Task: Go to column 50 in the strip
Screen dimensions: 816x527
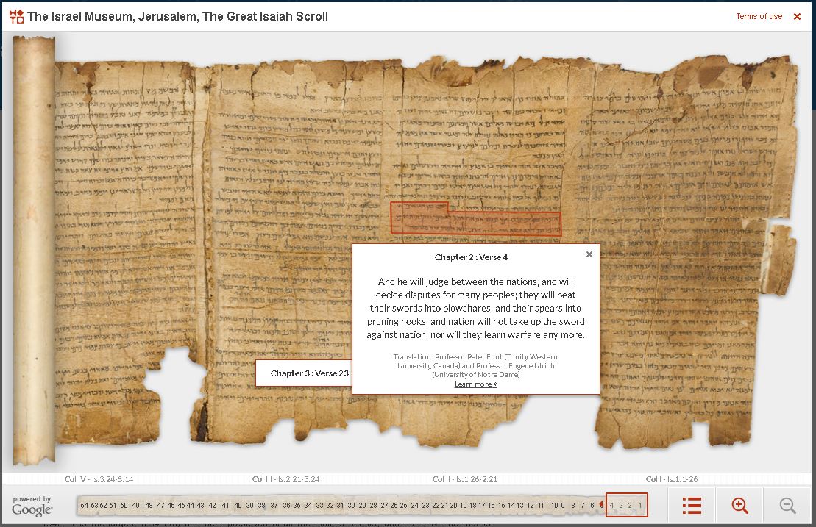Action: [124, 505]
